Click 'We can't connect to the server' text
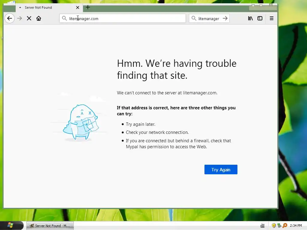Image resolution: width=307 pixels, height=230 pixels. [167, 93]
